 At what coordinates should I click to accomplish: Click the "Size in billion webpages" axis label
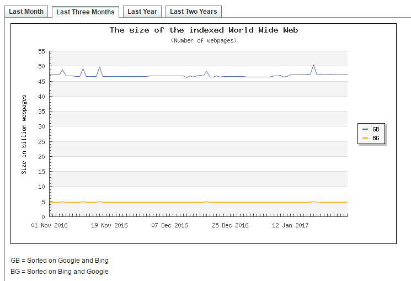[x=24, y=134]
